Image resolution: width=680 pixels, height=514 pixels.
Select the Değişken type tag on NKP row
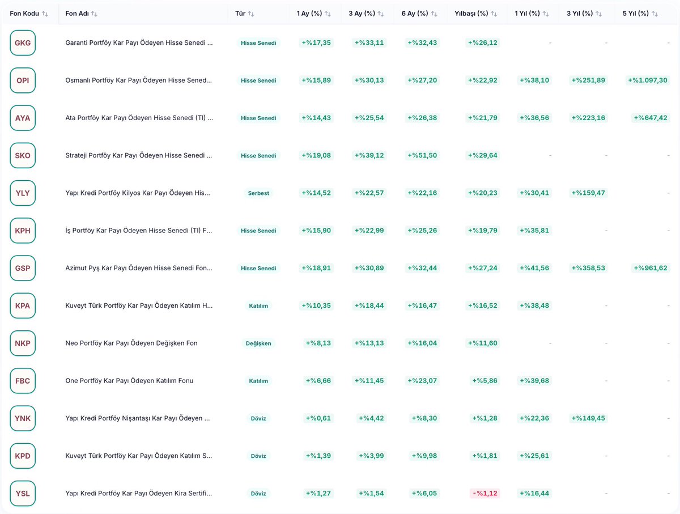[x=258, y=343]
